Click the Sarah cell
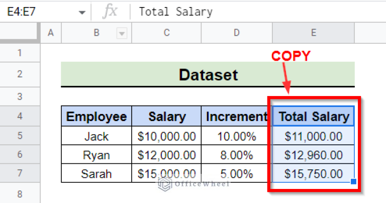Viewport: 386px width, 203px height. tap(96, 173)
